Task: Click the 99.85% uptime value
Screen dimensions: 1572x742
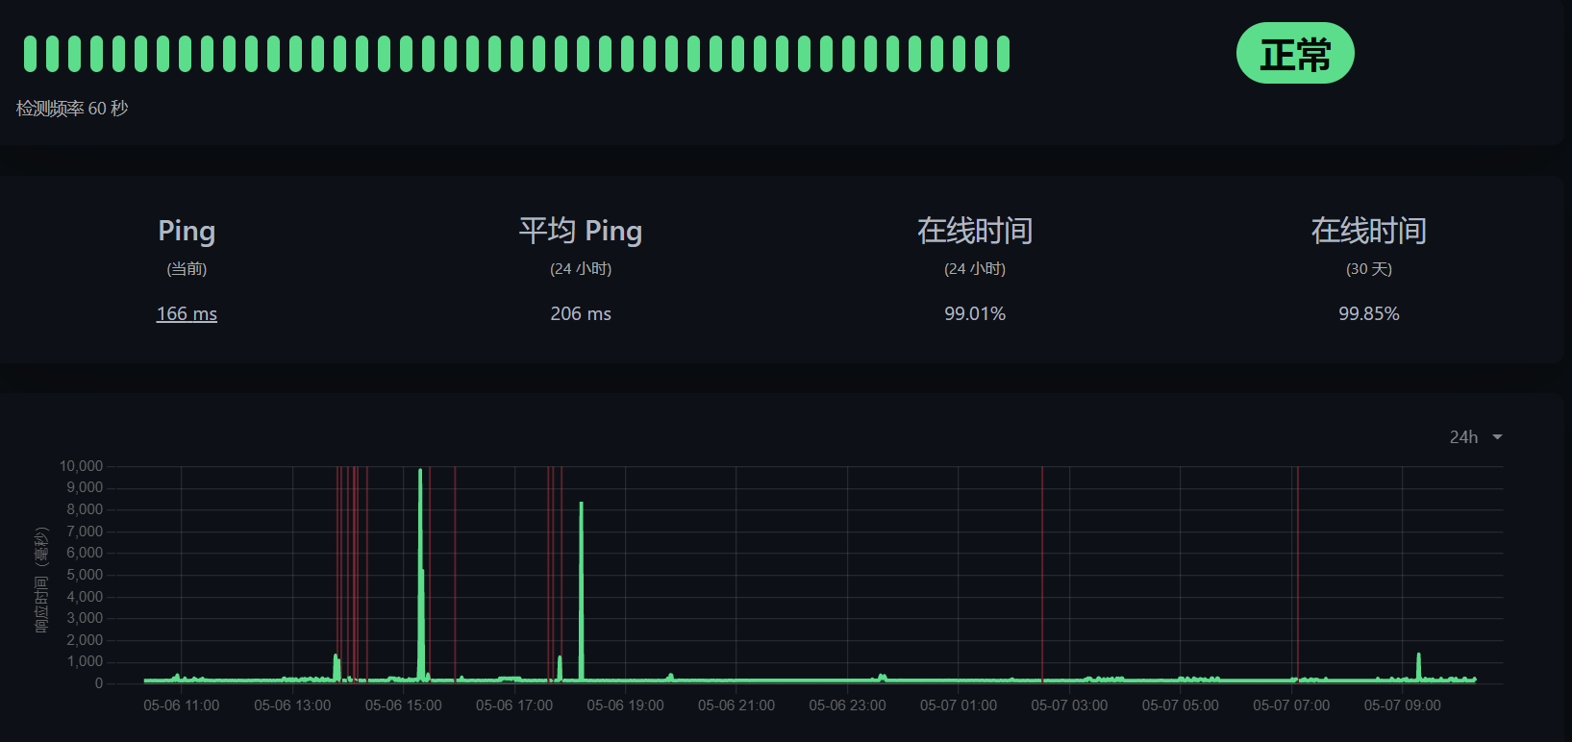Action: (x=1369, y=314)
